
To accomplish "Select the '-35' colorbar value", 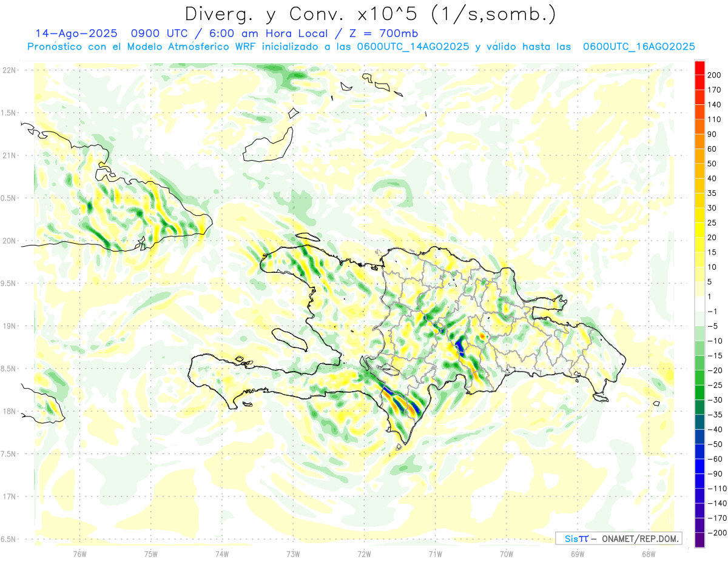I will 715,415.
